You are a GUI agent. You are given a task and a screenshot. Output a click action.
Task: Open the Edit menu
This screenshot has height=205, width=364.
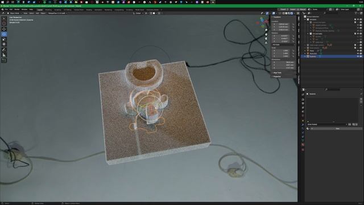point(11,10)
